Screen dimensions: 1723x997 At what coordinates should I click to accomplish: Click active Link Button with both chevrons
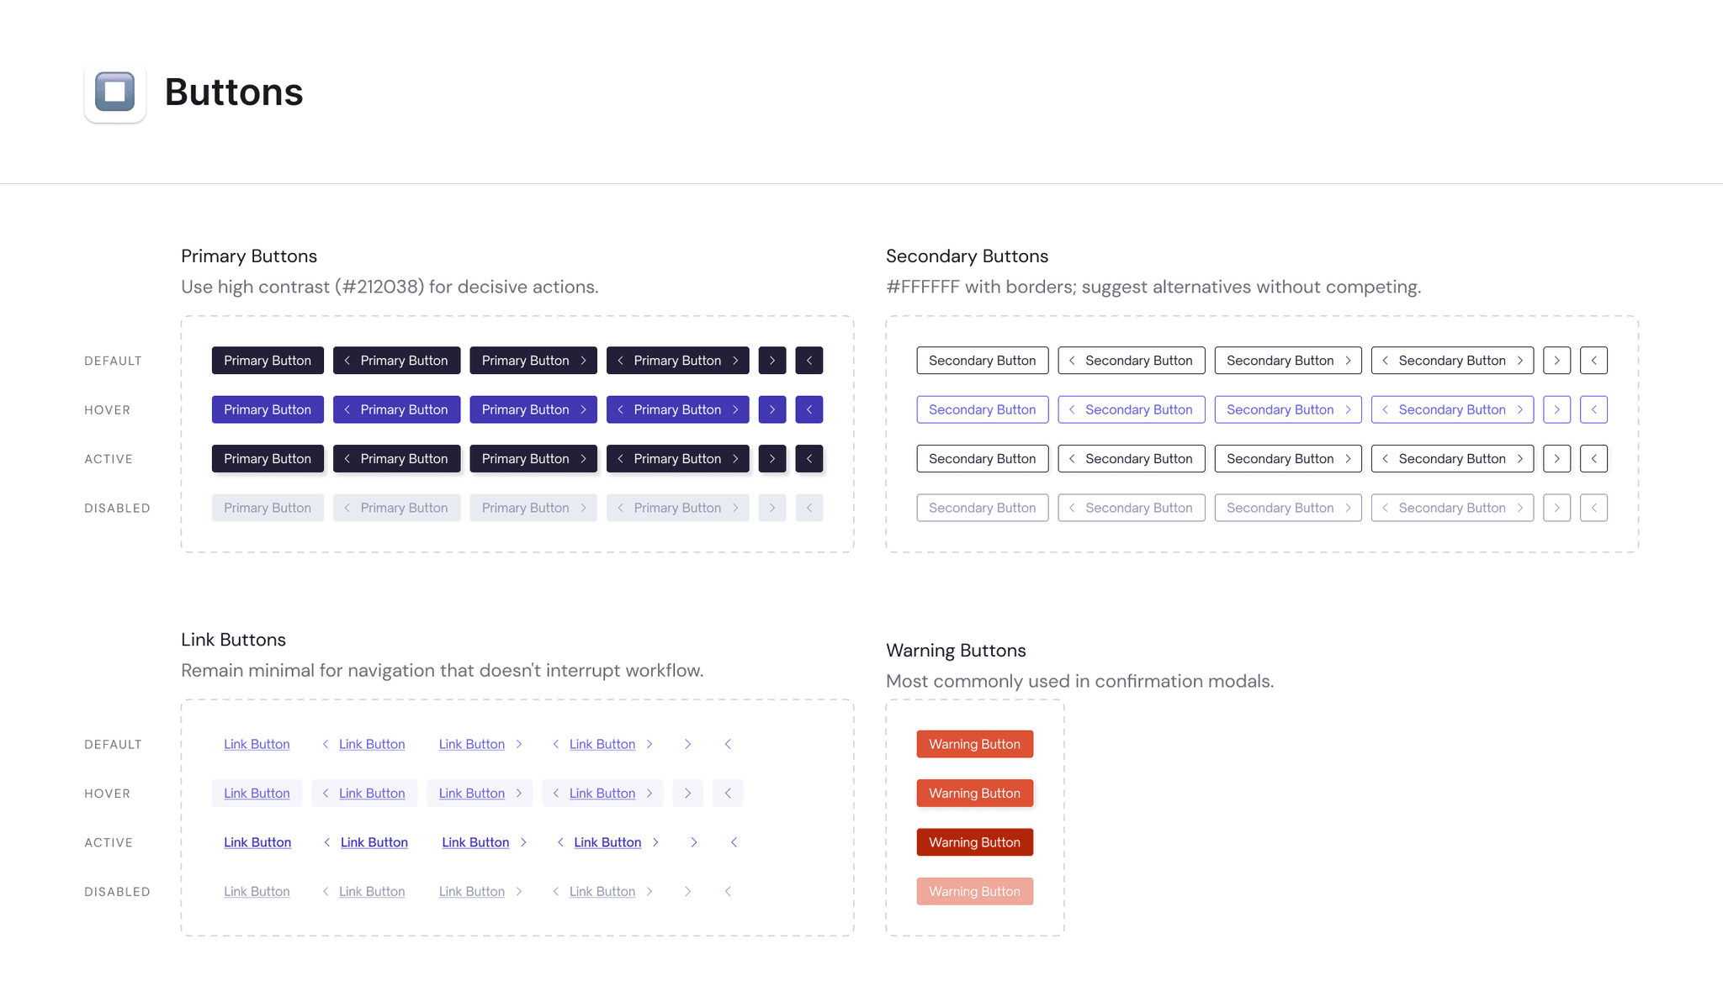point(607,842)
